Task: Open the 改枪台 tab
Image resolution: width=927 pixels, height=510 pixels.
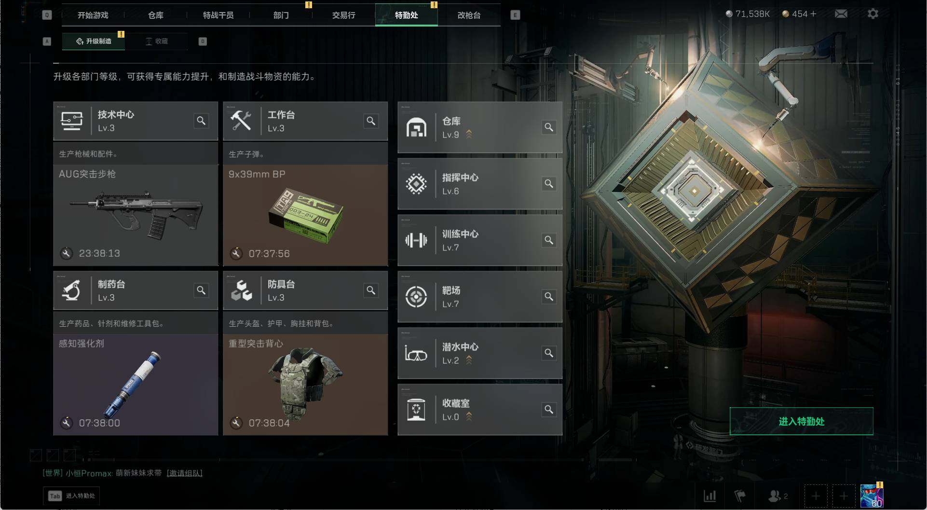Action: point(469,15)
